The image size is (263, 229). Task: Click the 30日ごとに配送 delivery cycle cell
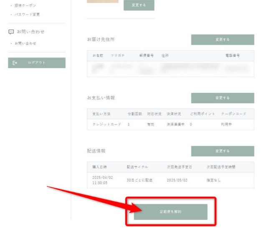(x=140, y=180)
